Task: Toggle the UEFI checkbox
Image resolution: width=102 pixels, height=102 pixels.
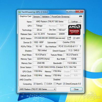Action: click(x=74, y=38)
